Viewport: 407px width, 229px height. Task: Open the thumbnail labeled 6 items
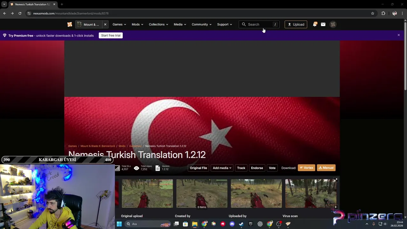click(x=202, y=193)
